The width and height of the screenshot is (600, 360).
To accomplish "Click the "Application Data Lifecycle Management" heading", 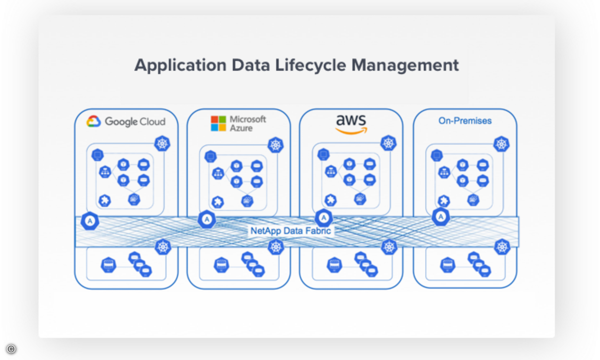I will coord(296,65).
